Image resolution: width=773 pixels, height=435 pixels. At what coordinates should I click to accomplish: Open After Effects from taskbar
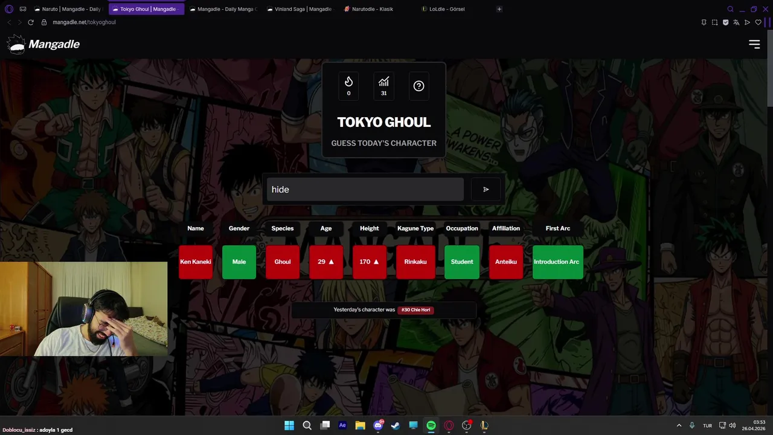tap(342, 425)
